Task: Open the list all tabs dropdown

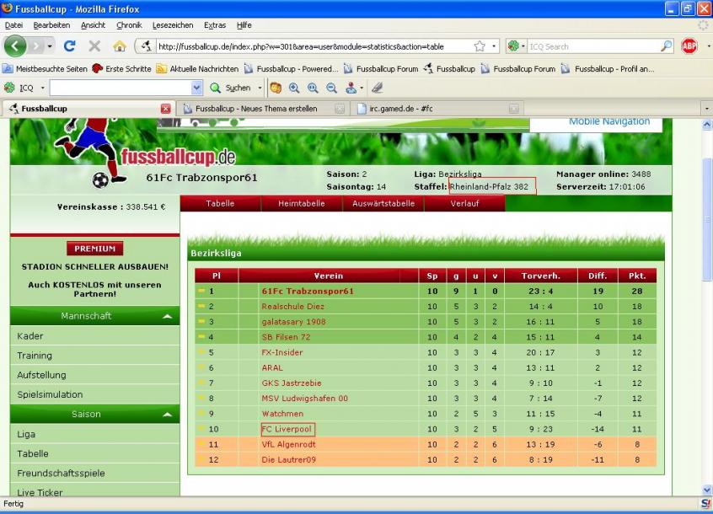Action: 705,109
